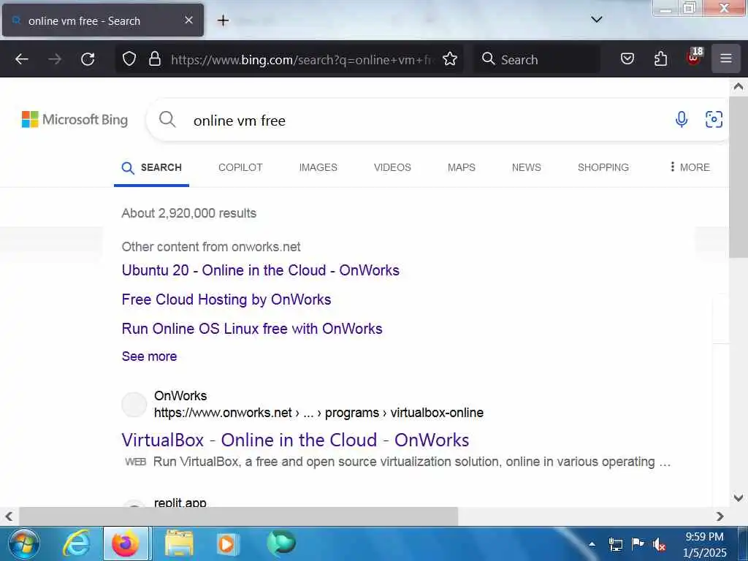
Task: Open 'Run Online OS Linux free with OnWorks'
Action: pyautogui.click(x=252, y=329)
